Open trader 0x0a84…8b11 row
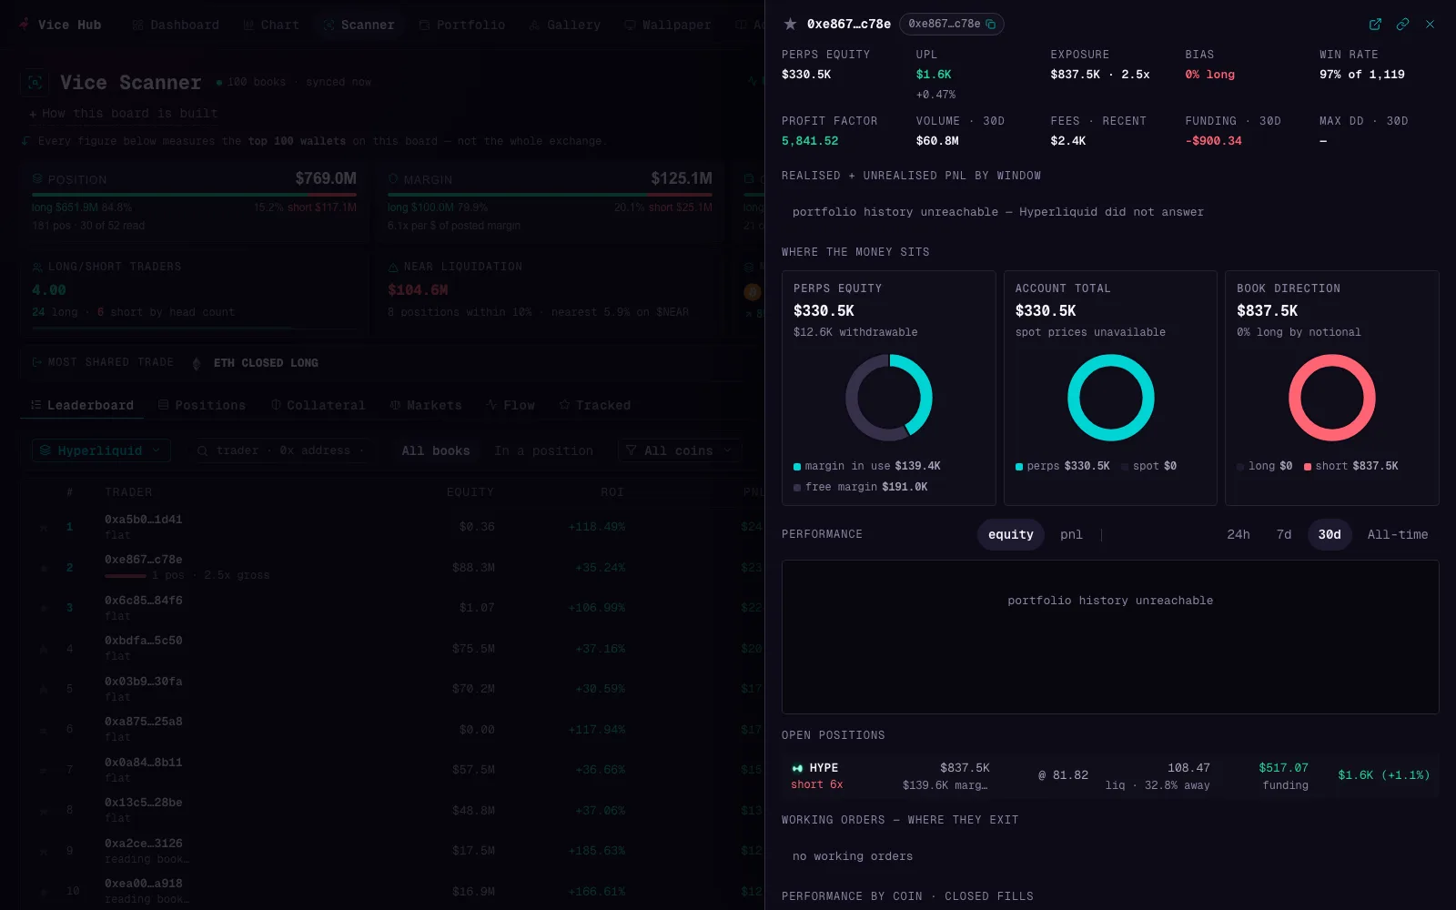Viewport: 1456px width, 910px height. (391, 770)
